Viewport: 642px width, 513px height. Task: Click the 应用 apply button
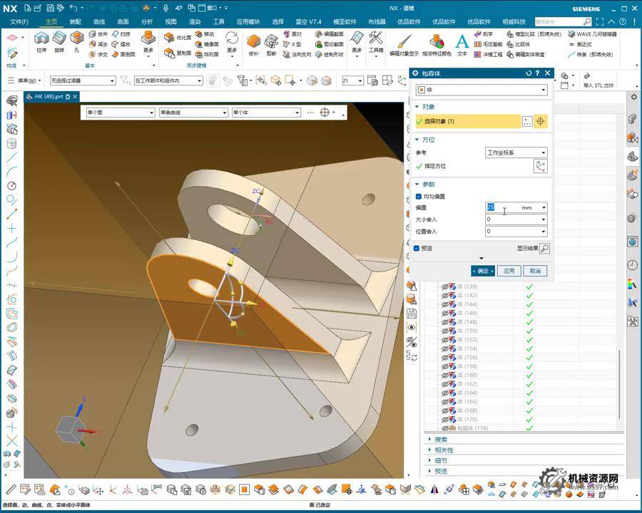509,271
